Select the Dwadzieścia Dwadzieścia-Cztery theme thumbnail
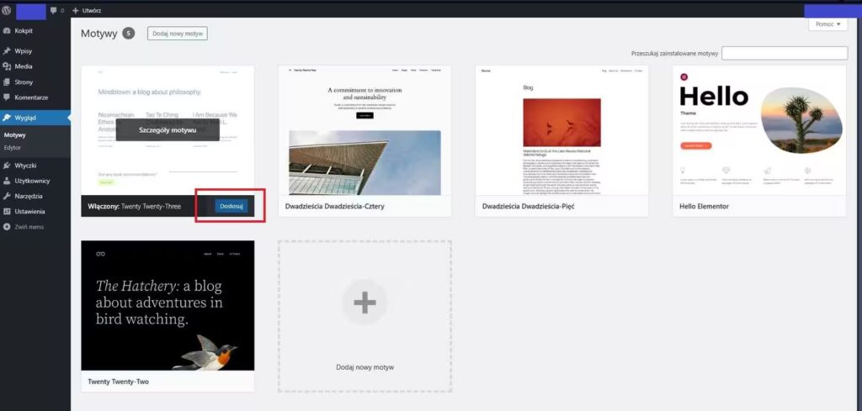The height and width of the screenshot is (411, 862). (365, 130)
